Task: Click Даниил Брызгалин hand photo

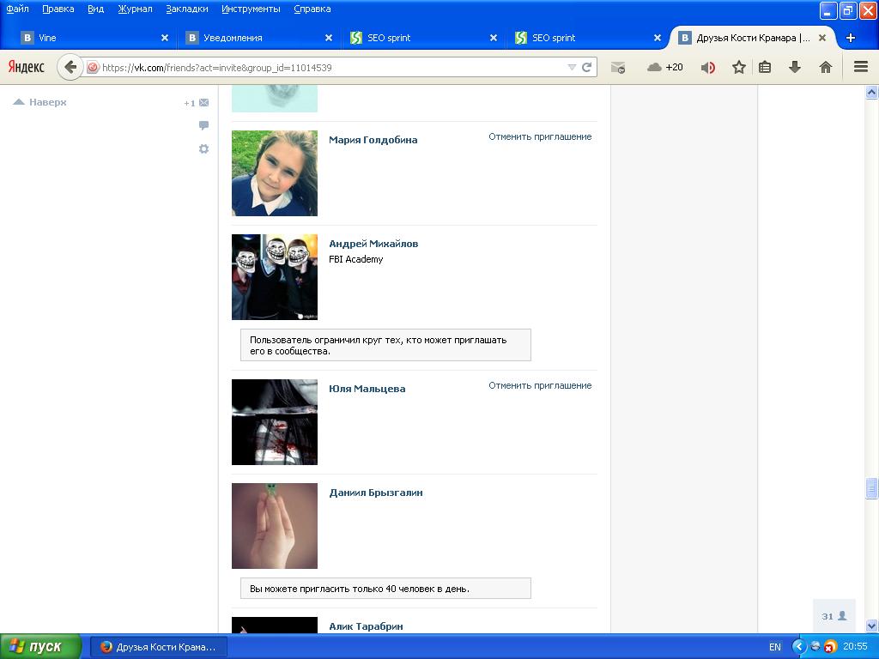Action: click(275, 526)
